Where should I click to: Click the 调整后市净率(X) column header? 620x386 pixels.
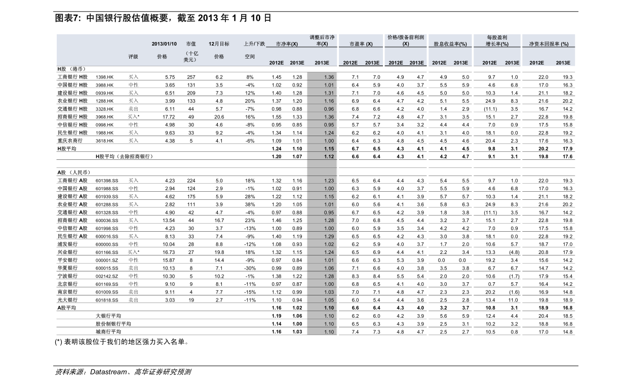pyautogui.click(x=322, y=40)
